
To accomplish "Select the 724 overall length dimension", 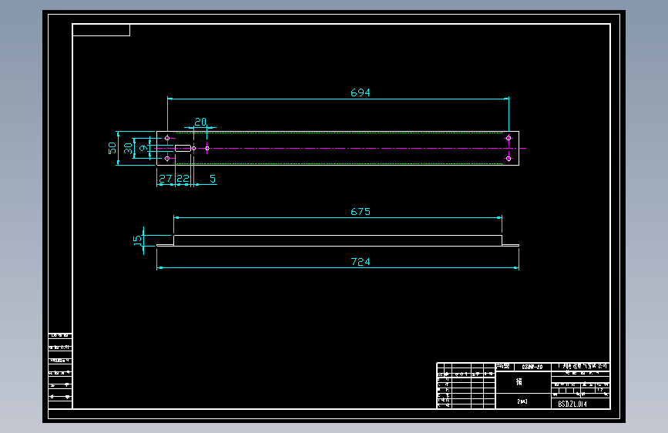I will (x=361, y=262).
